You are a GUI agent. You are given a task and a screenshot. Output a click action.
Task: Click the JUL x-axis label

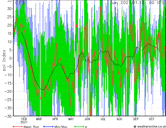(103, 119)
